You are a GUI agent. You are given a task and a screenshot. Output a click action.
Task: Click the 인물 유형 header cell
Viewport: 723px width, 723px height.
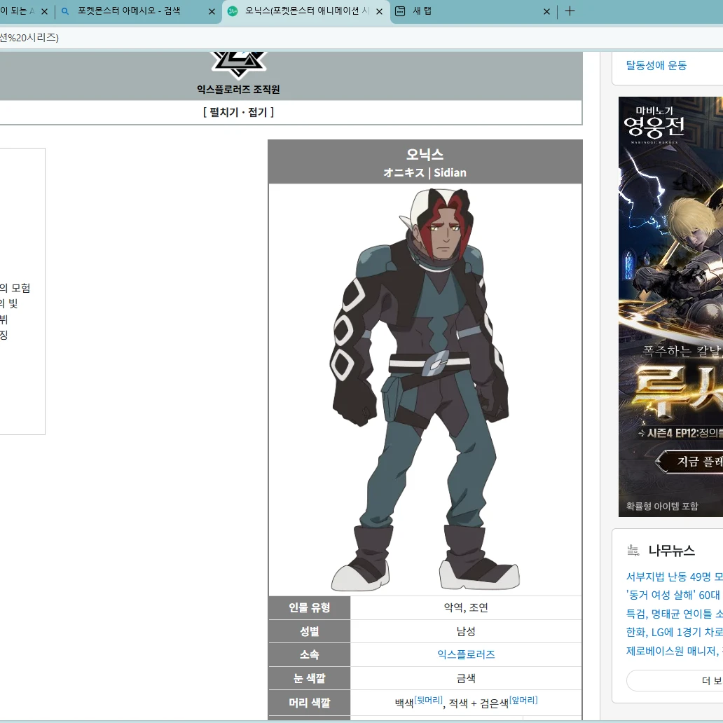pos(310,607)
